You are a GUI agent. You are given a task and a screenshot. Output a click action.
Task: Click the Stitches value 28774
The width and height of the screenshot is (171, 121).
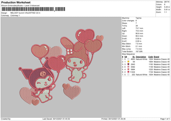tap(167, 2)
